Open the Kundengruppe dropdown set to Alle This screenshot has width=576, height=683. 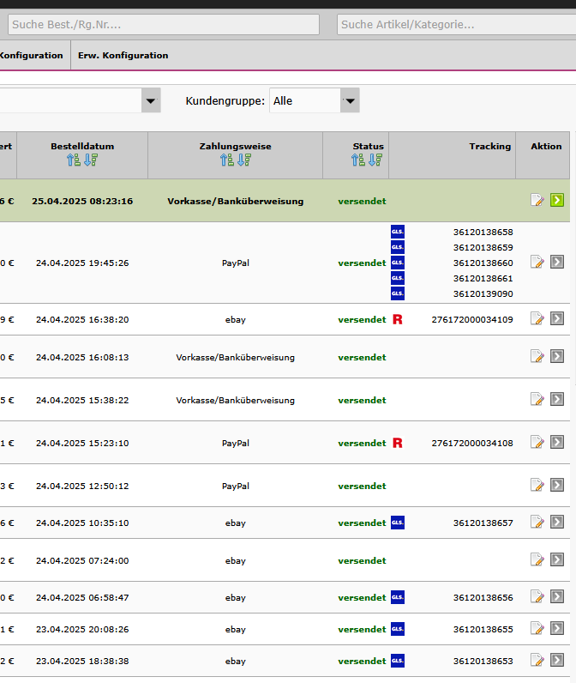[x=314, y=100]
